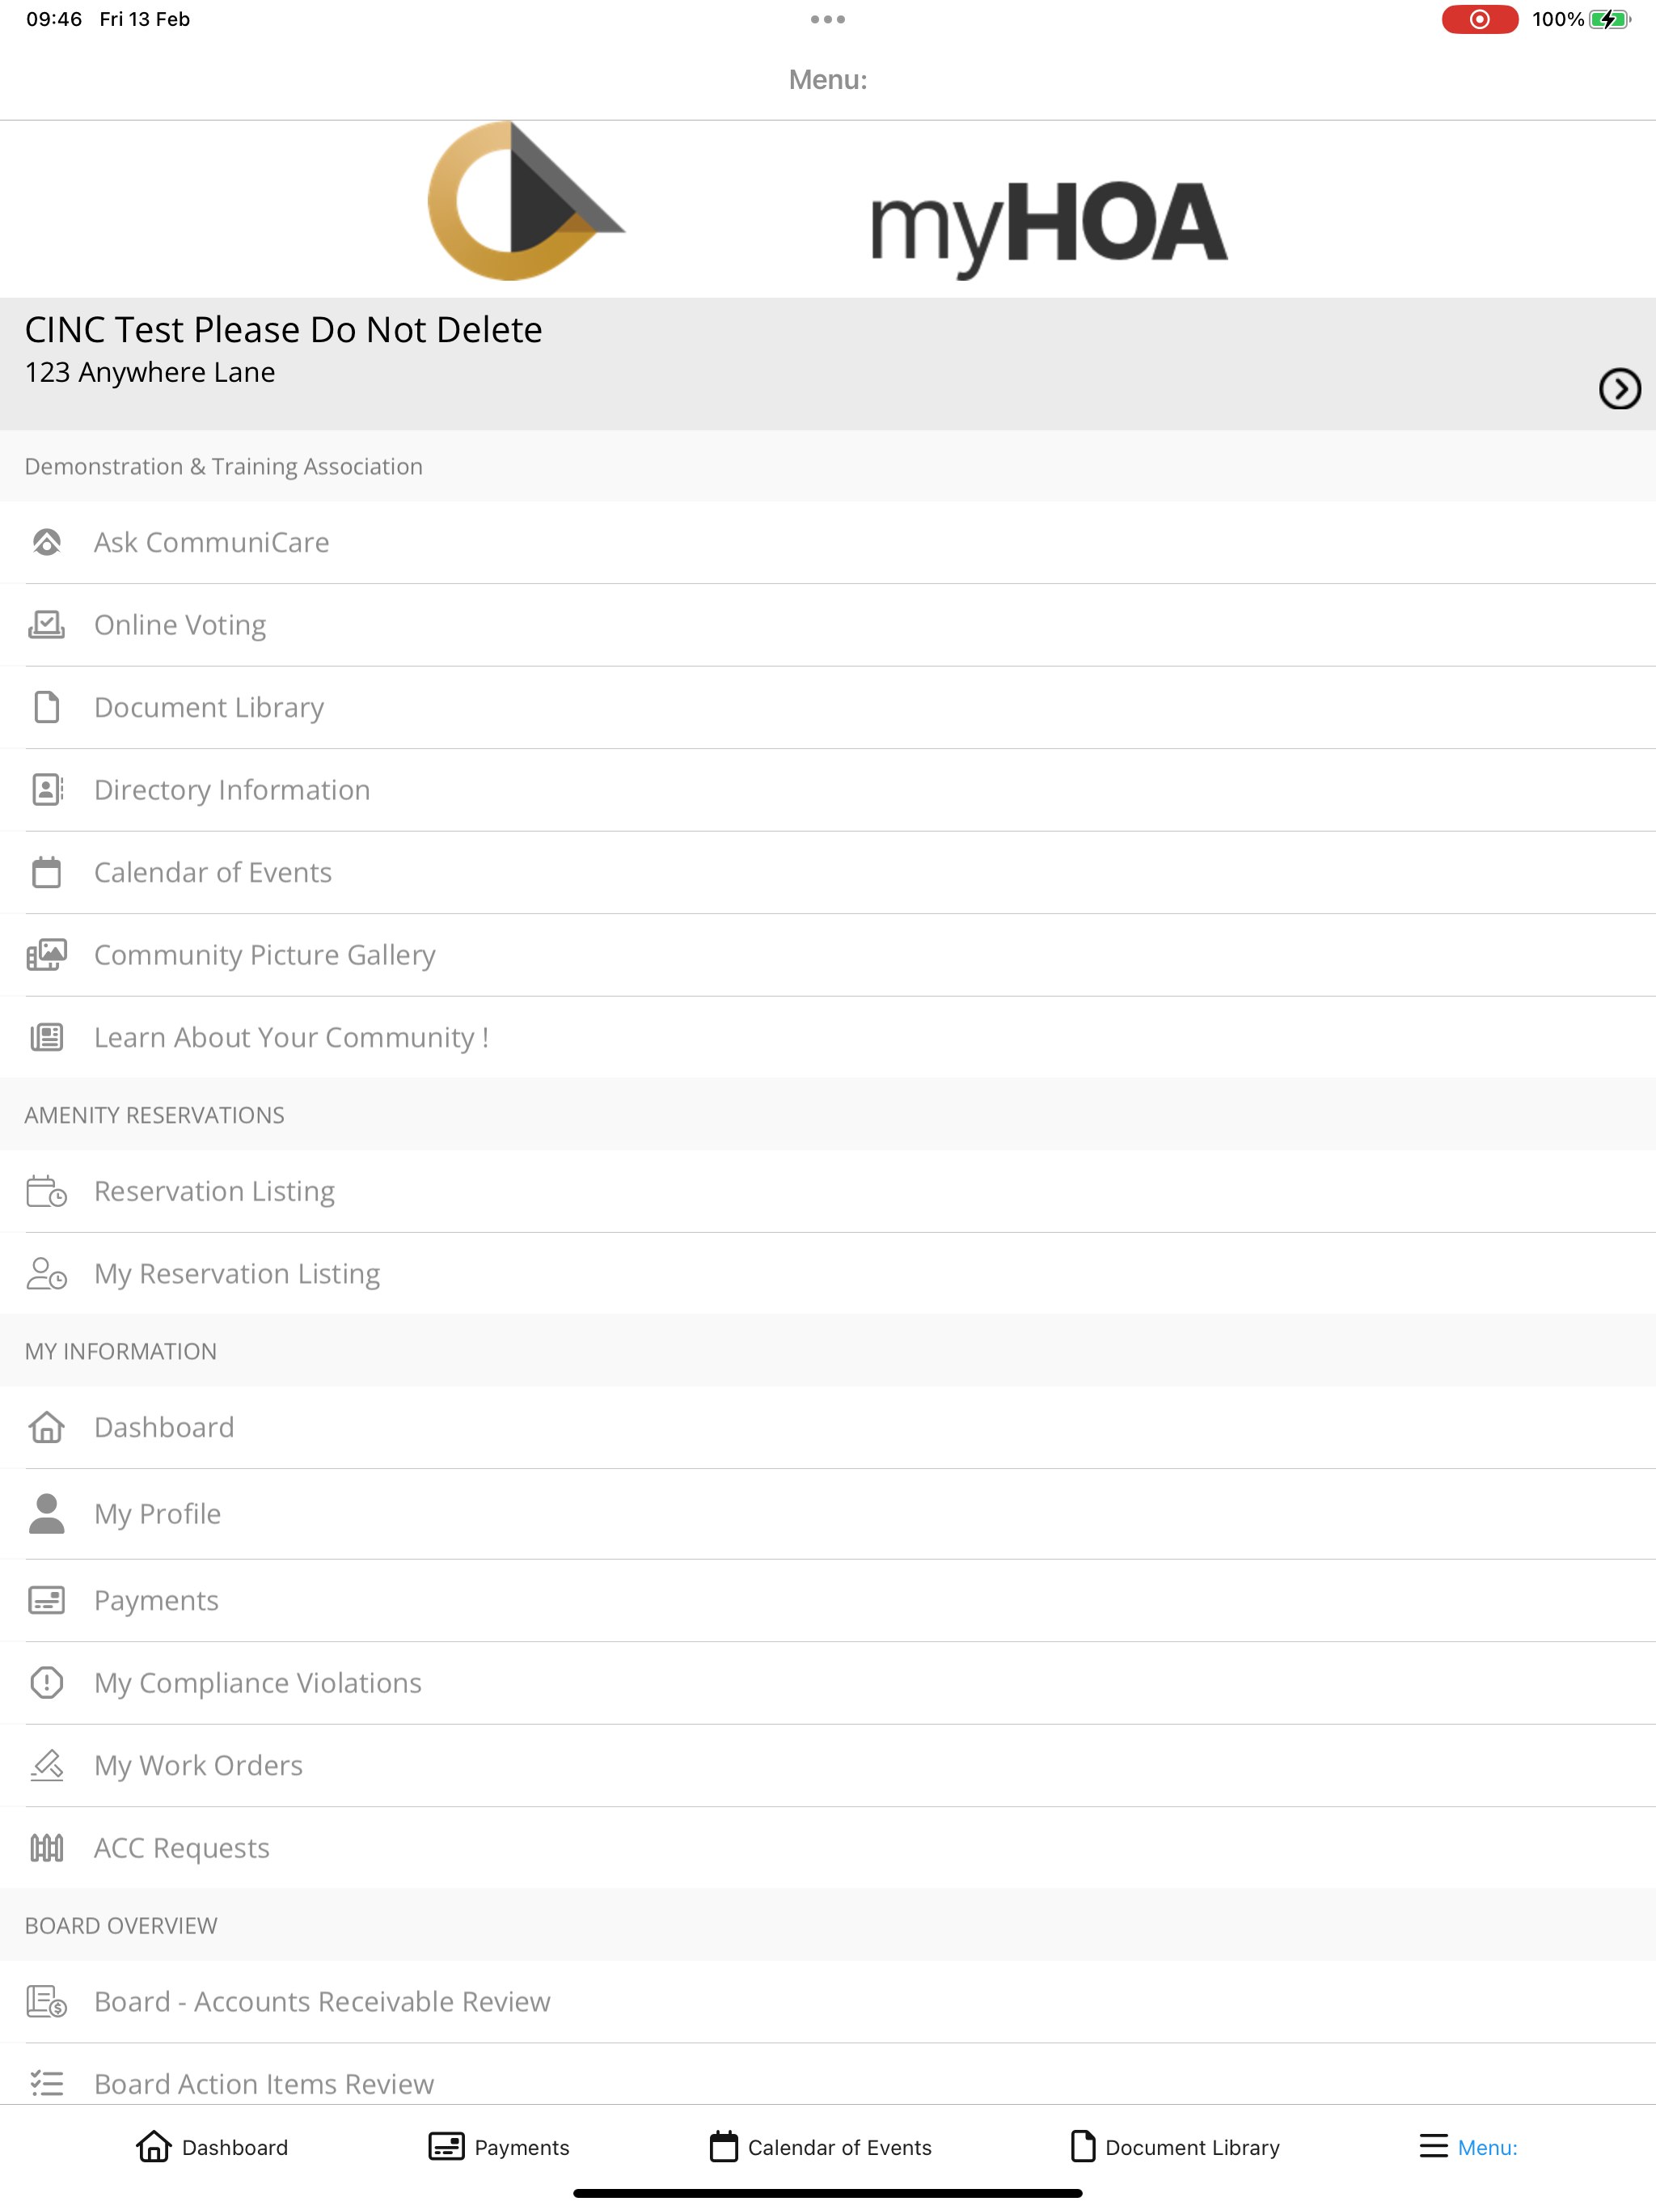
Task: Open Document Library from the menu list
Action: point(828,707)
